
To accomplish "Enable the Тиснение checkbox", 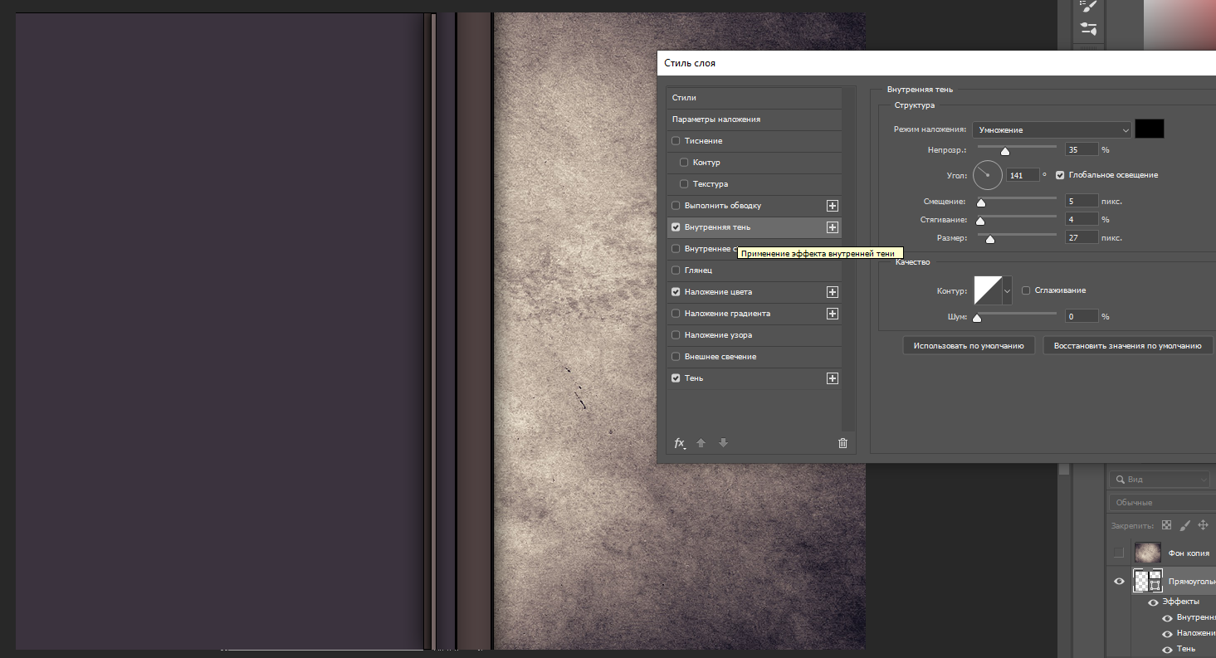I will 676,141.
